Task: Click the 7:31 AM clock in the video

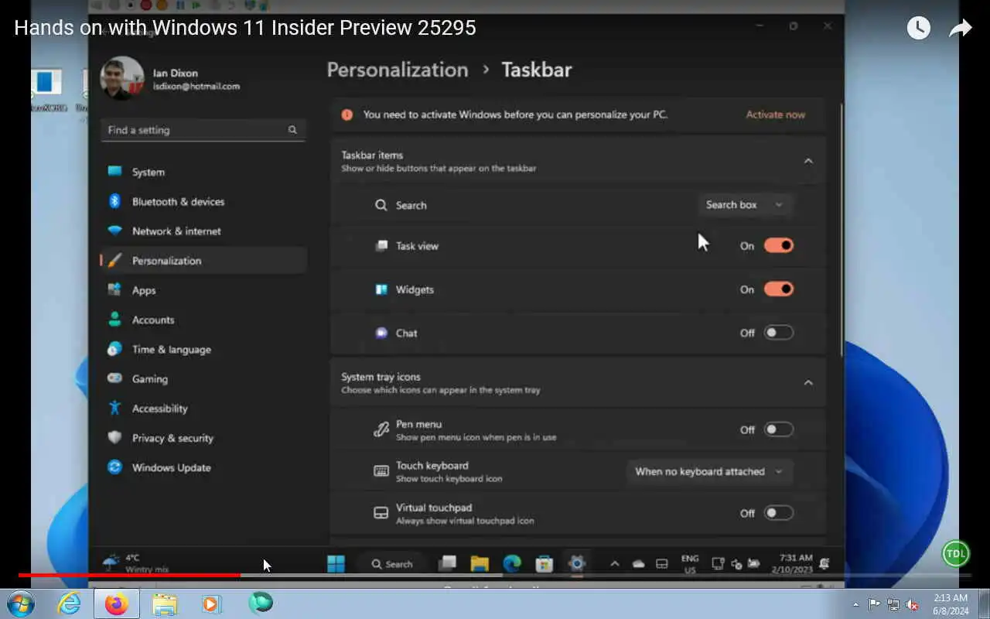Action: point(790,563)
